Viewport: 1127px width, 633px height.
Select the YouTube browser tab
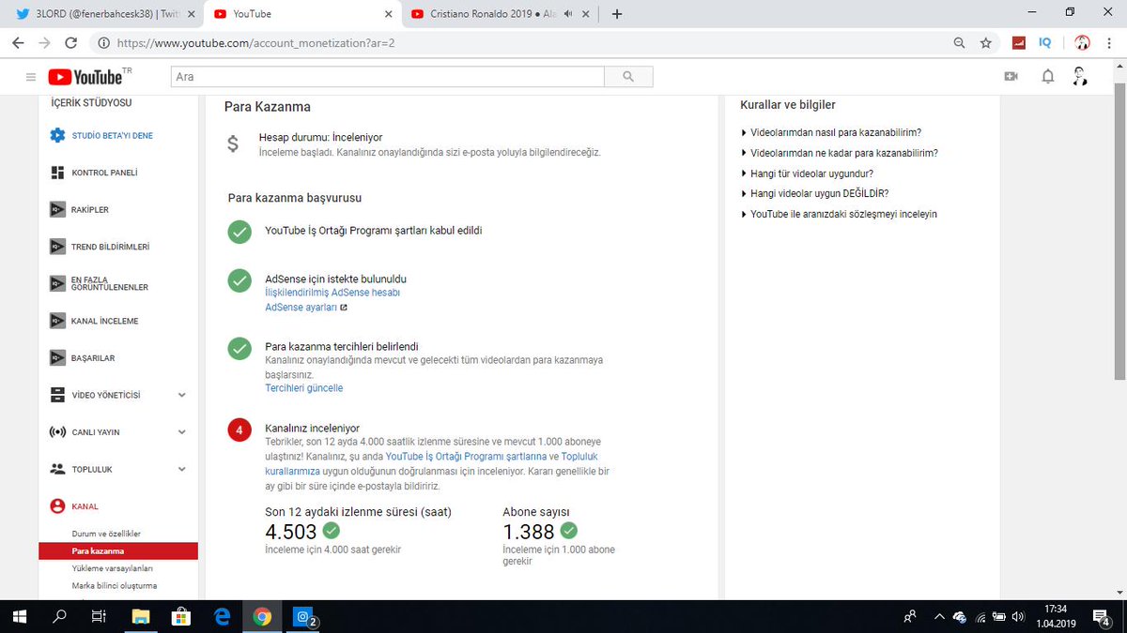[302, 14]
